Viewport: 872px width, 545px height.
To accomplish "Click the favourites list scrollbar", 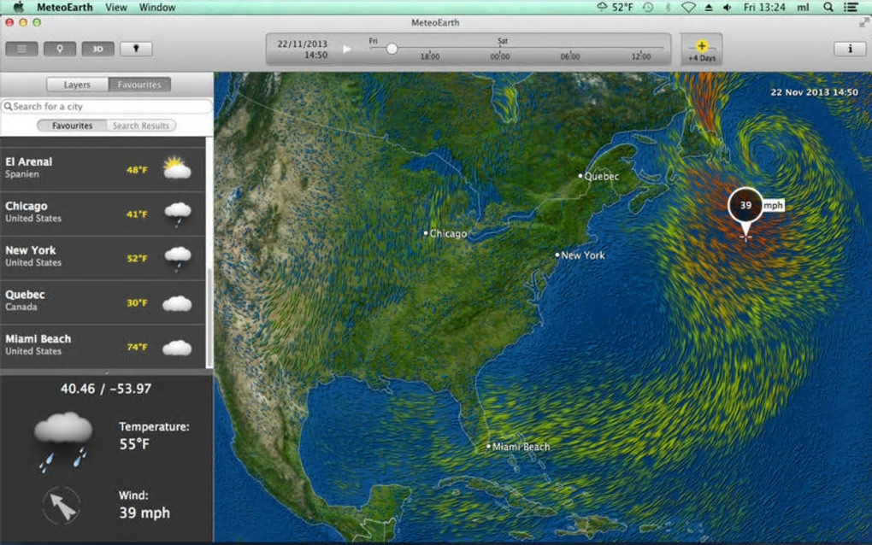I will tap(209, 317).
